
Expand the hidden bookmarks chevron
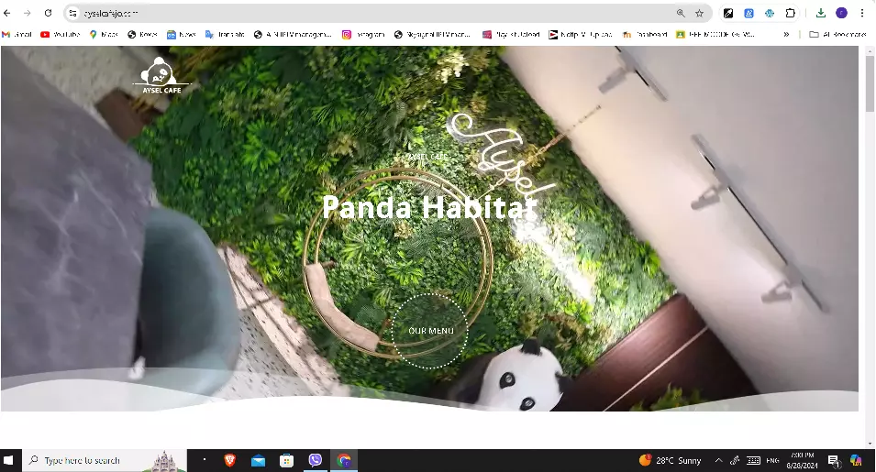click(786, 35)
